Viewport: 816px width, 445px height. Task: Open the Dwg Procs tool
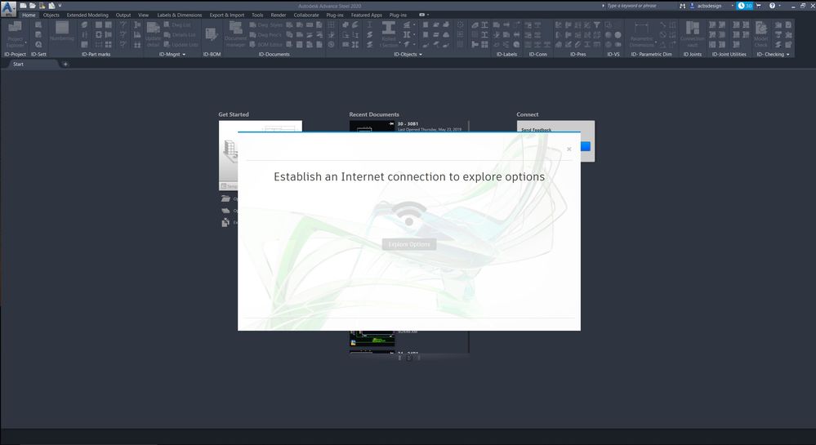(265, 35)
